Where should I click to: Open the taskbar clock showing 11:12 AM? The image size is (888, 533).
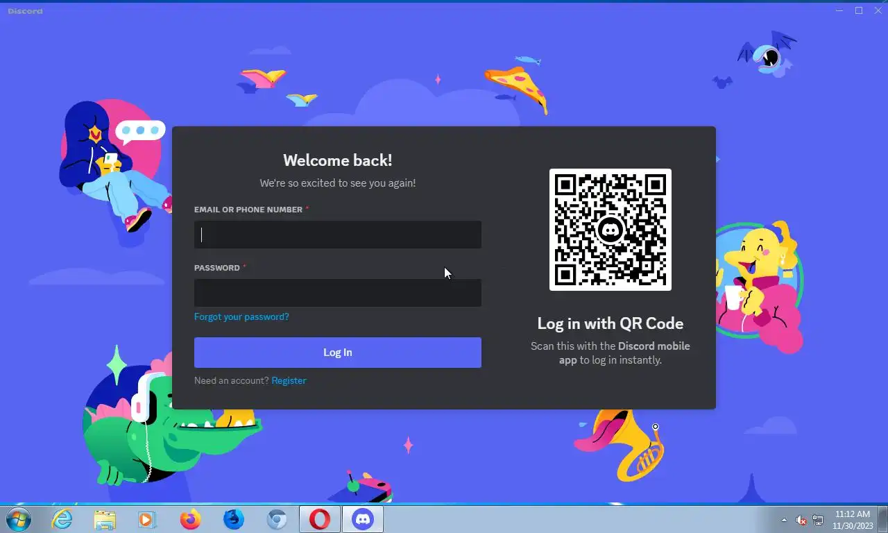(x=853, y=520)
